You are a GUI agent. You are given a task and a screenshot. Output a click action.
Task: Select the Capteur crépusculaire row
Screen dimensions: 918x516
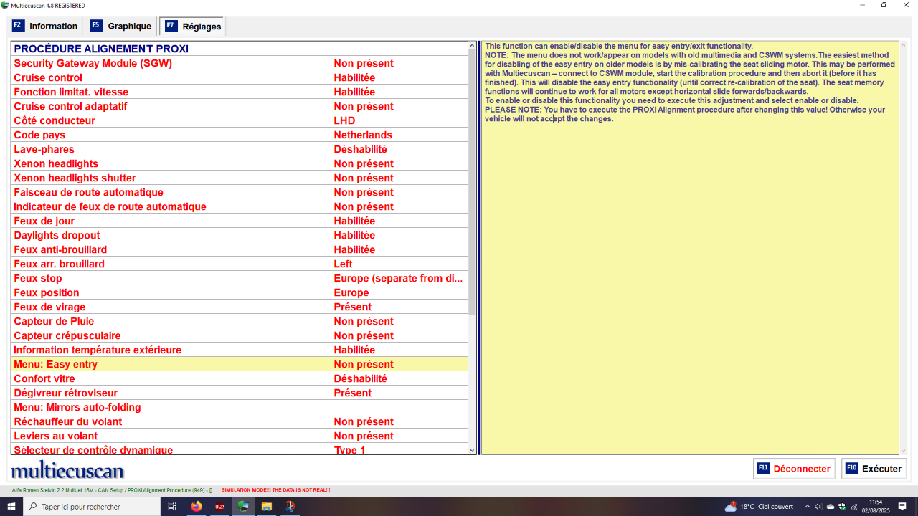point(240,335)
